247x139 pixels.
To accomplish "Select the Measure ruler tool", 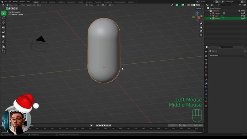I will click(3, 46).
